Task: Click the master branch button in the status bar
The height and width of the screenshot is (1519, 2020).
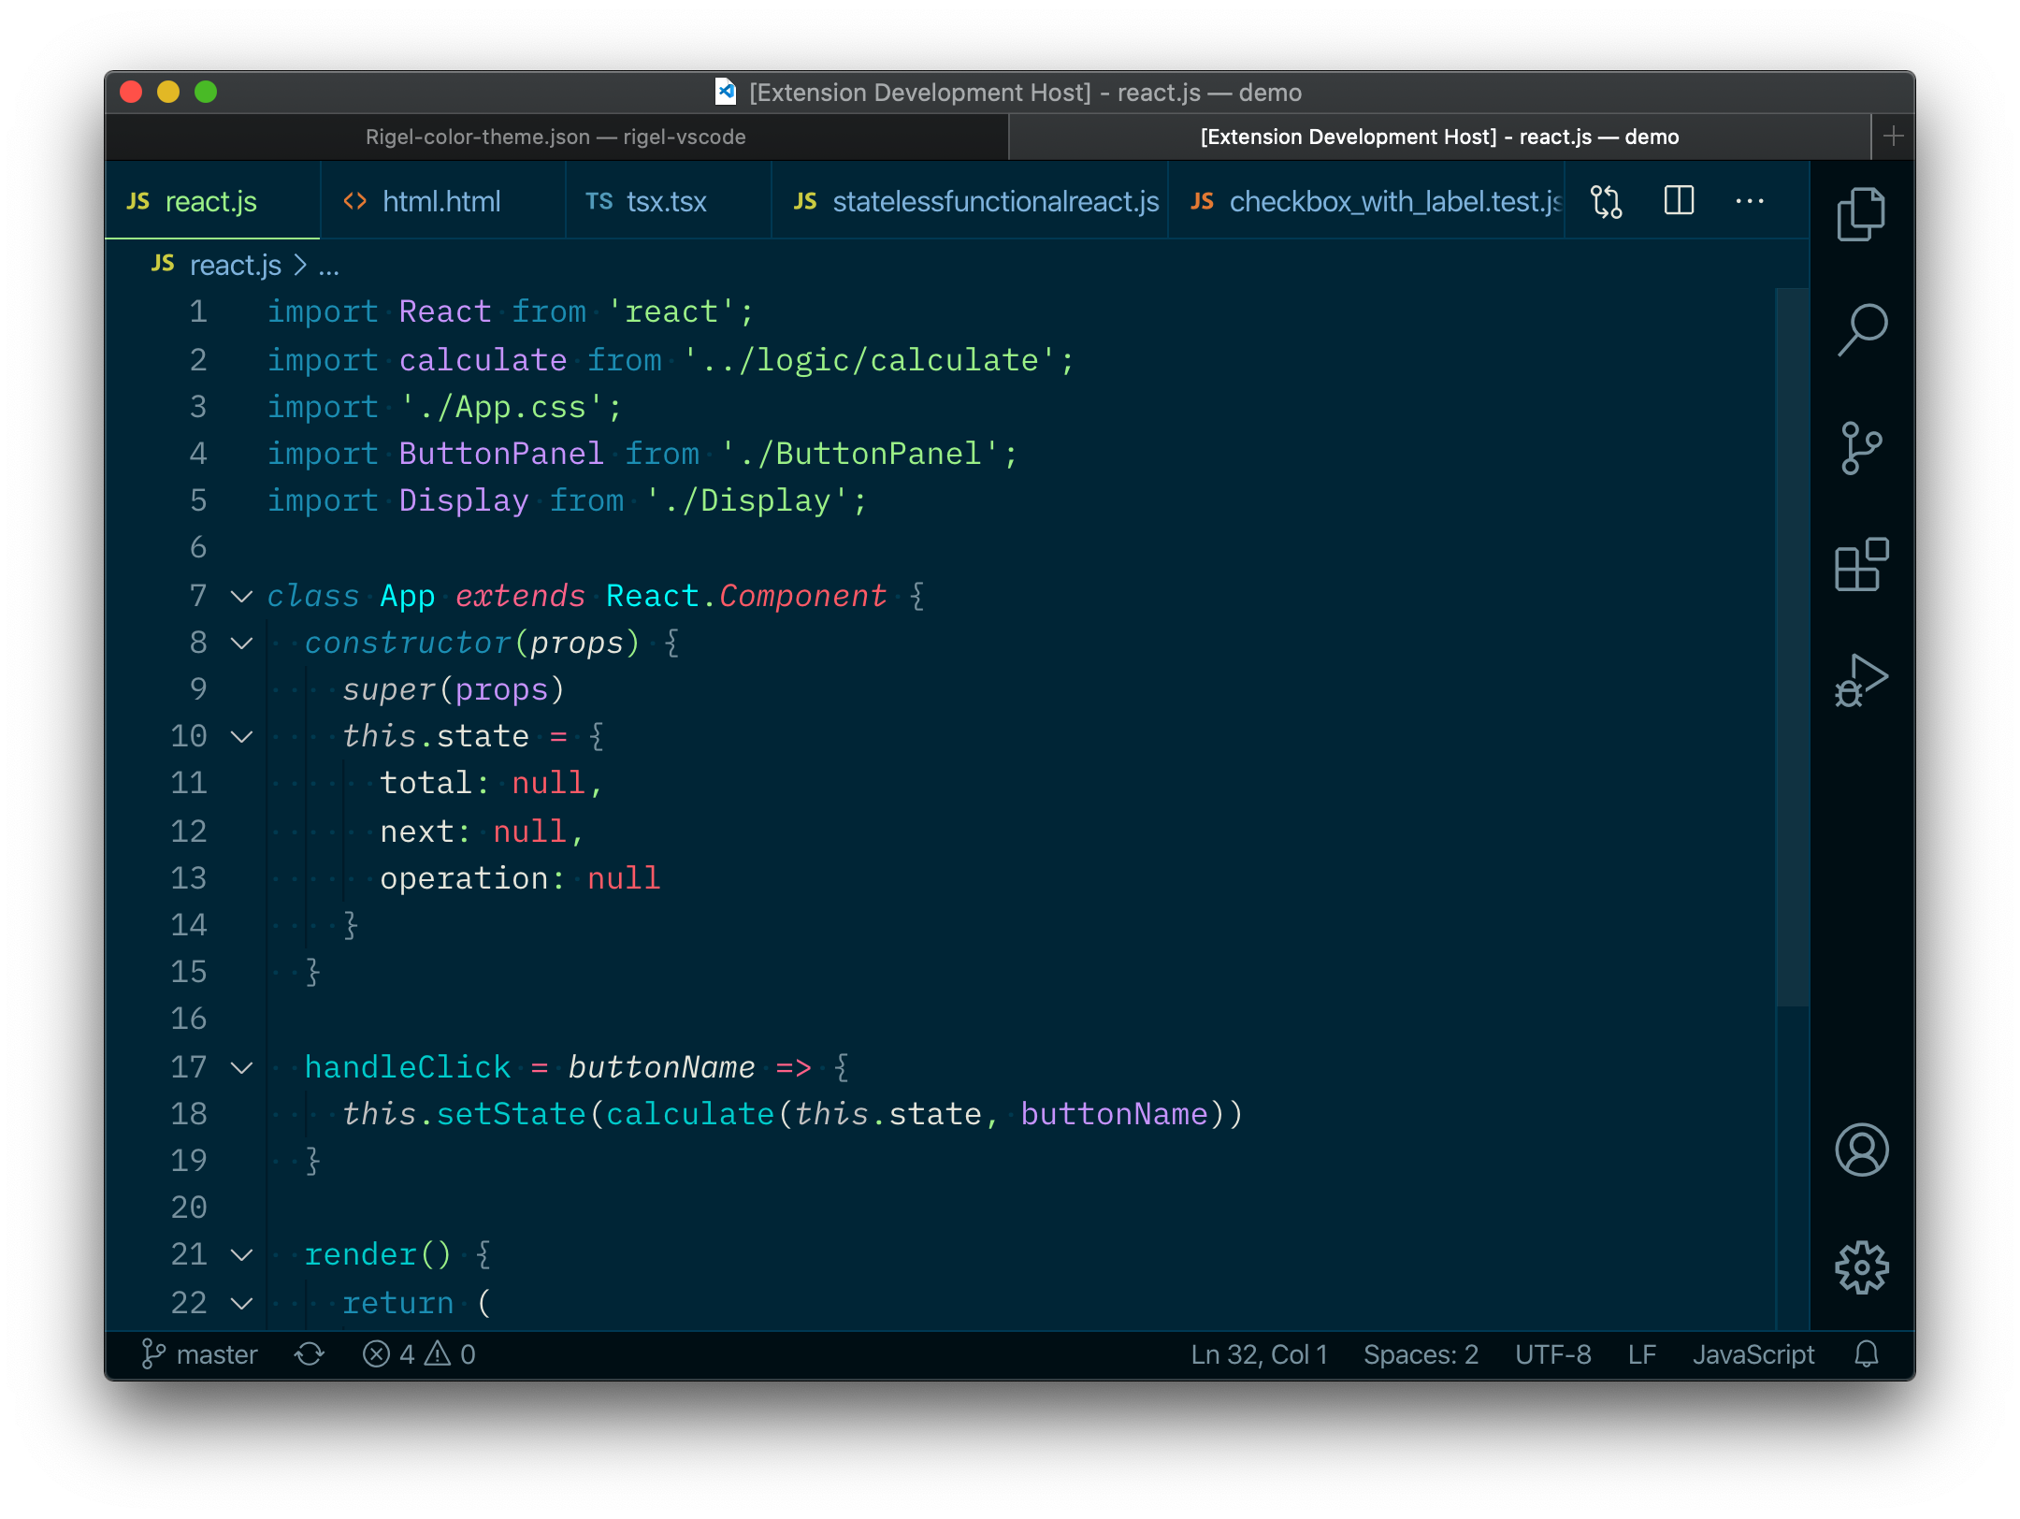Action: point(200,1354)
